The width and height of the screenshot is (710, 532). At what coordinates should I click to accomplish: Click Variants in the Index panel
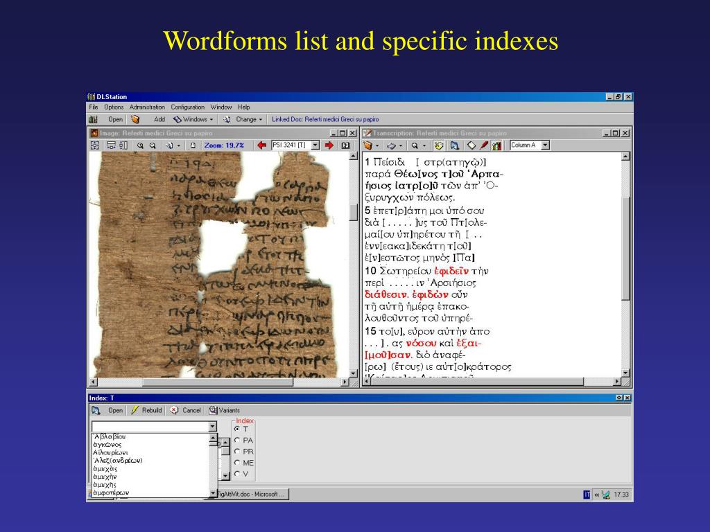[229, 410]
